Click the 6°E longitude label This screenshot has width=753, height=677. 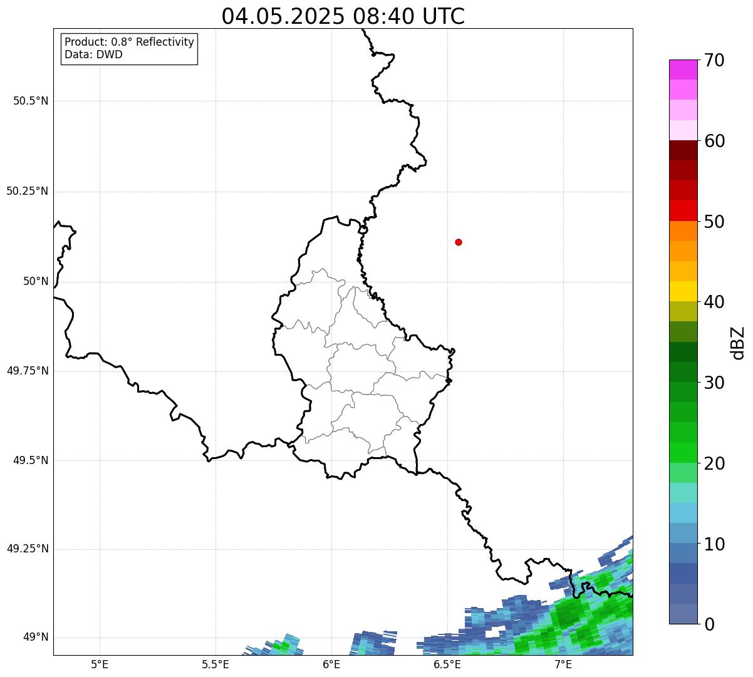click(331, 664)
